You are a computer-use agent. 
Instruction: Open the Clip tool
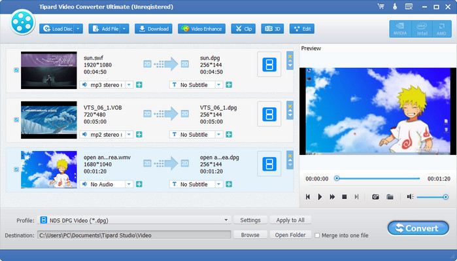(243, 29)
